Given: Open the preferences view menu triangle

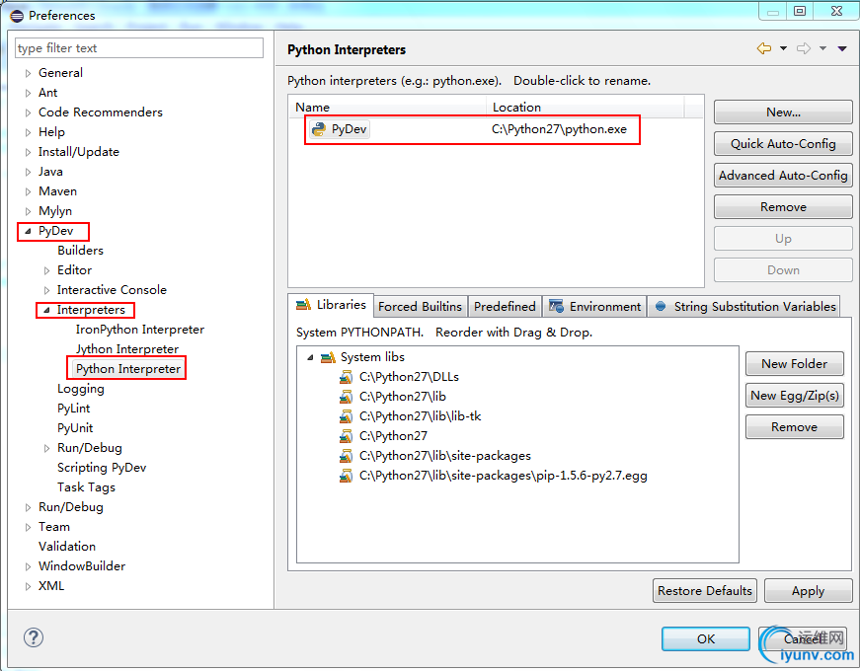Looking at the screenshot, I should point(842,48).
